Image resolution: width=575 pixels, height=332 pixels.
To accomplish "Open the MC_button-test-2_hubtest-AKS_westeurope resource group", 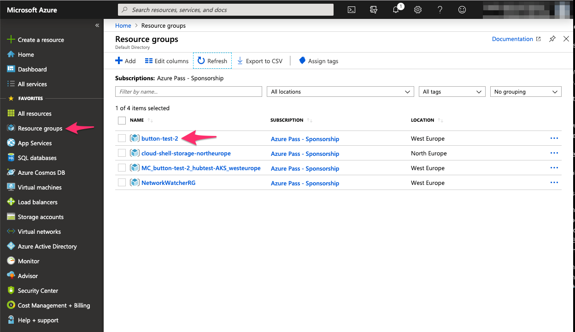I will [201, 168].
